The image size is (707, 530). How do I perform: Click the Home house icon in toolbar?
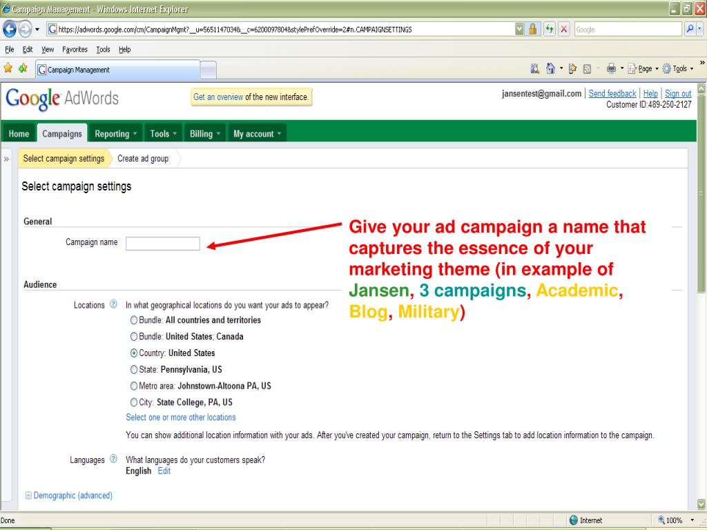point(550,68)
